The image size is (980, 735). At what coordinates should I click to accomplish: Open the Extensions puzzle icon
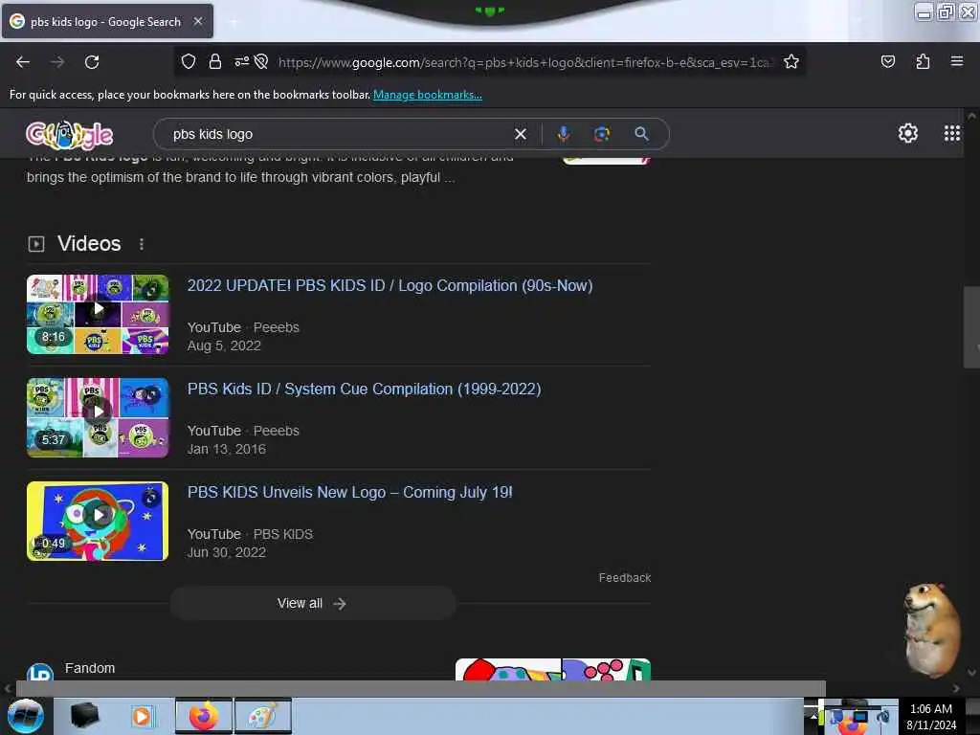point(923,61)
